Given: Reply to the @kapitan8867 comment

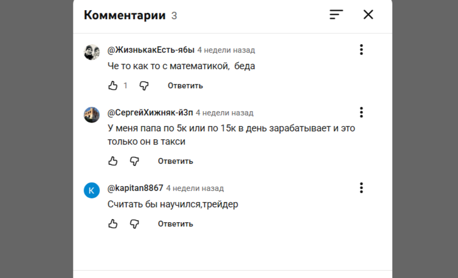Looking at the screenshot, I should 175,224.
